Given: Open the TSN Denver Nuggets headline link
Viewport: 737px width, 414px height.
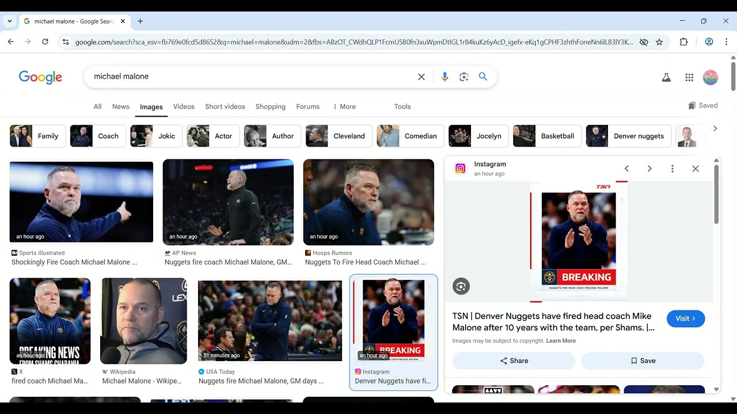Looking at the screenshot, I should (x=553, y=322).
